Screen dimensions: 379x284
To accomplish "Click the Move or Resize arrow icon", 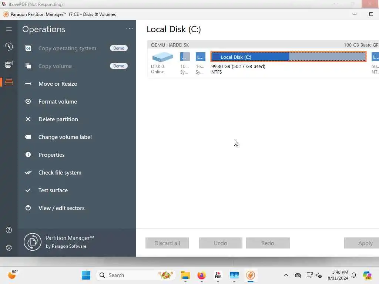I will [x=28, y=84].
